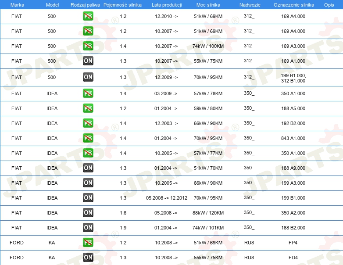The height and width of the screenshot is (265, 343).
Task: Select engine code 843 A1.000 cell
Action: pyautogui.click(x=293, y=138)
